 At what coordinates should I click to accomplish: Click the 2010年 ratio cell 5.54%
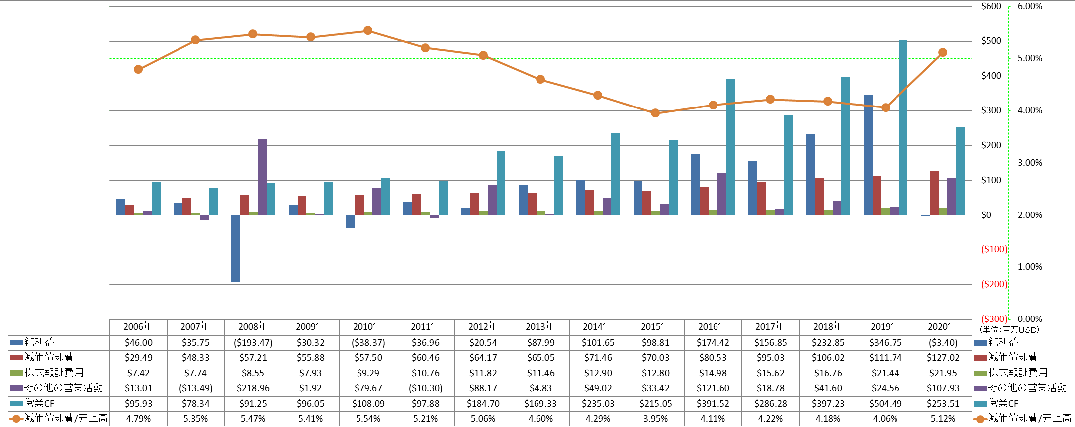368,419
